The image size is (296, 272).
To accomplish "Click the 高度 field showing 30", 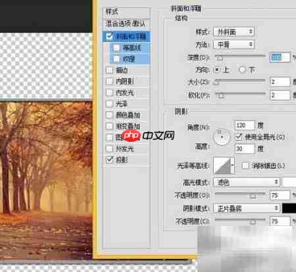I will [x=245, y=149].
